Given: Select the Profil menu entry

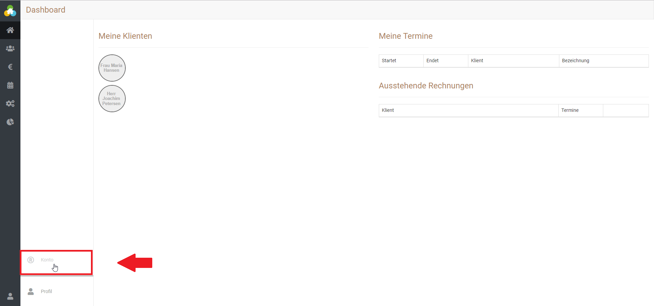Looking at the screenshot, I should 46,291.
